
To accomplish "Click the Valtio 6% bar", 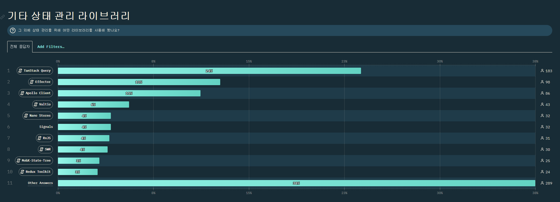I will pos(93,104).
